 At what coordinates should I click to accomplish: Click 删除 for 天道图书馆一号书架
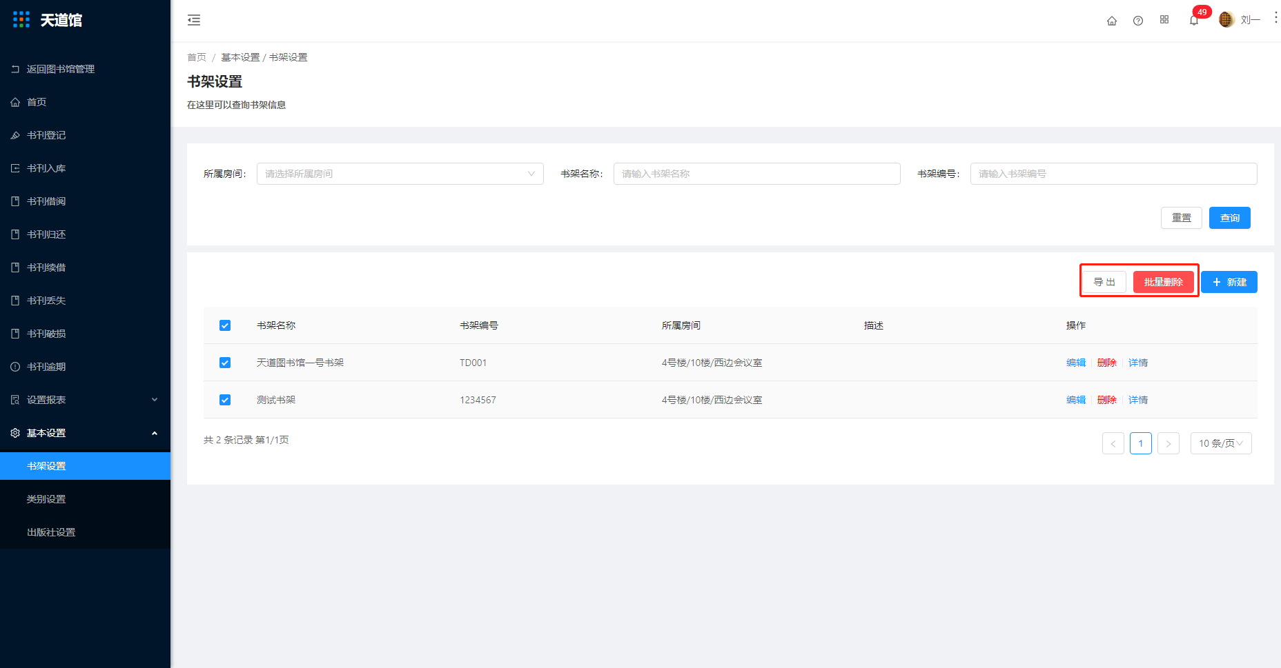pyautogui.click(x=1107, y=363)
